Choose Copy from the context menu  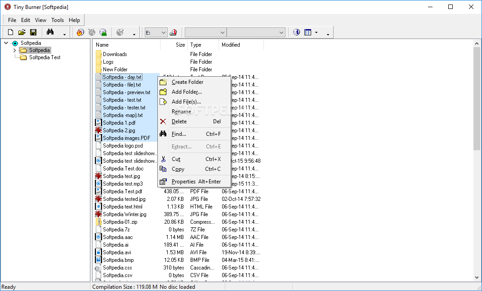pyautogui.click(x=194, y=169)
